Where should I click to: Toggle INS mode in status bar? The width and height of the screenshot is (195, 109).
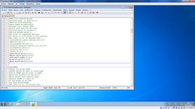[129, 88]
